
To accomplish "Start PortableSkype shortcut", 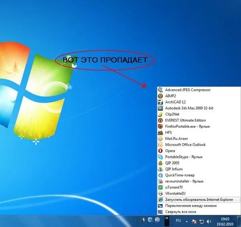I will point(199,157).
